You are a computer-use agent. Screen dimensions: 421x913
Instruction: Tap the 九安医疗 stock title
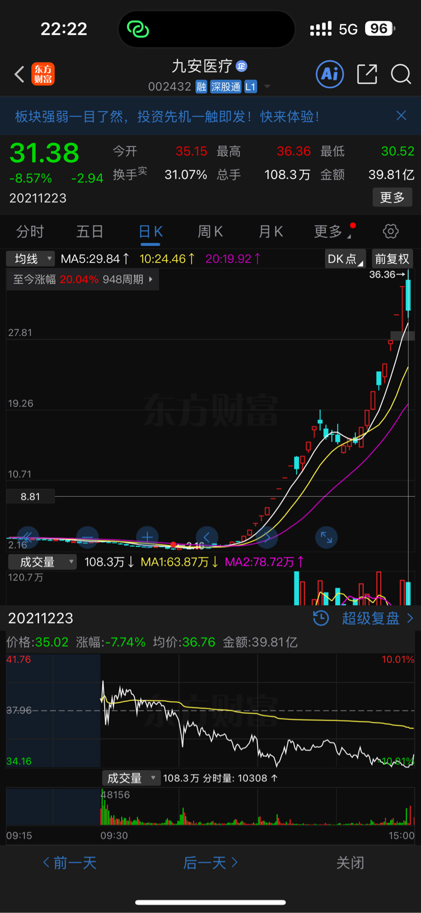202,66
